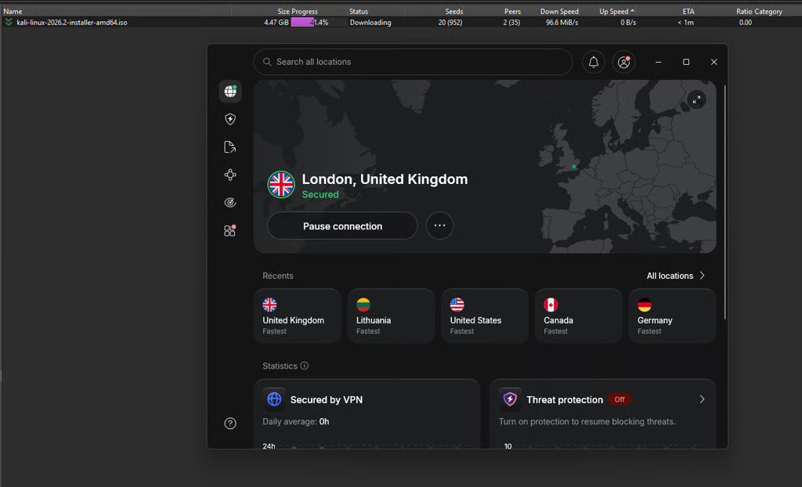Screen dimensions: 802x487
Task: Sort torrents by Ratio column
Action: point(744,11)
